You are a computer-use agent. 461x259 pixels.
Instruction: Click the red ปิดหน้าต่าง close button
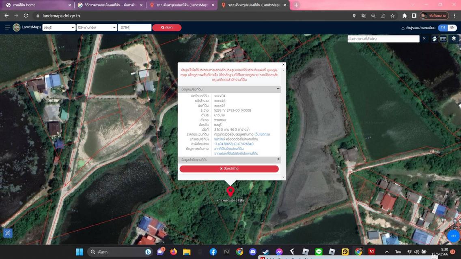point(229,169)
